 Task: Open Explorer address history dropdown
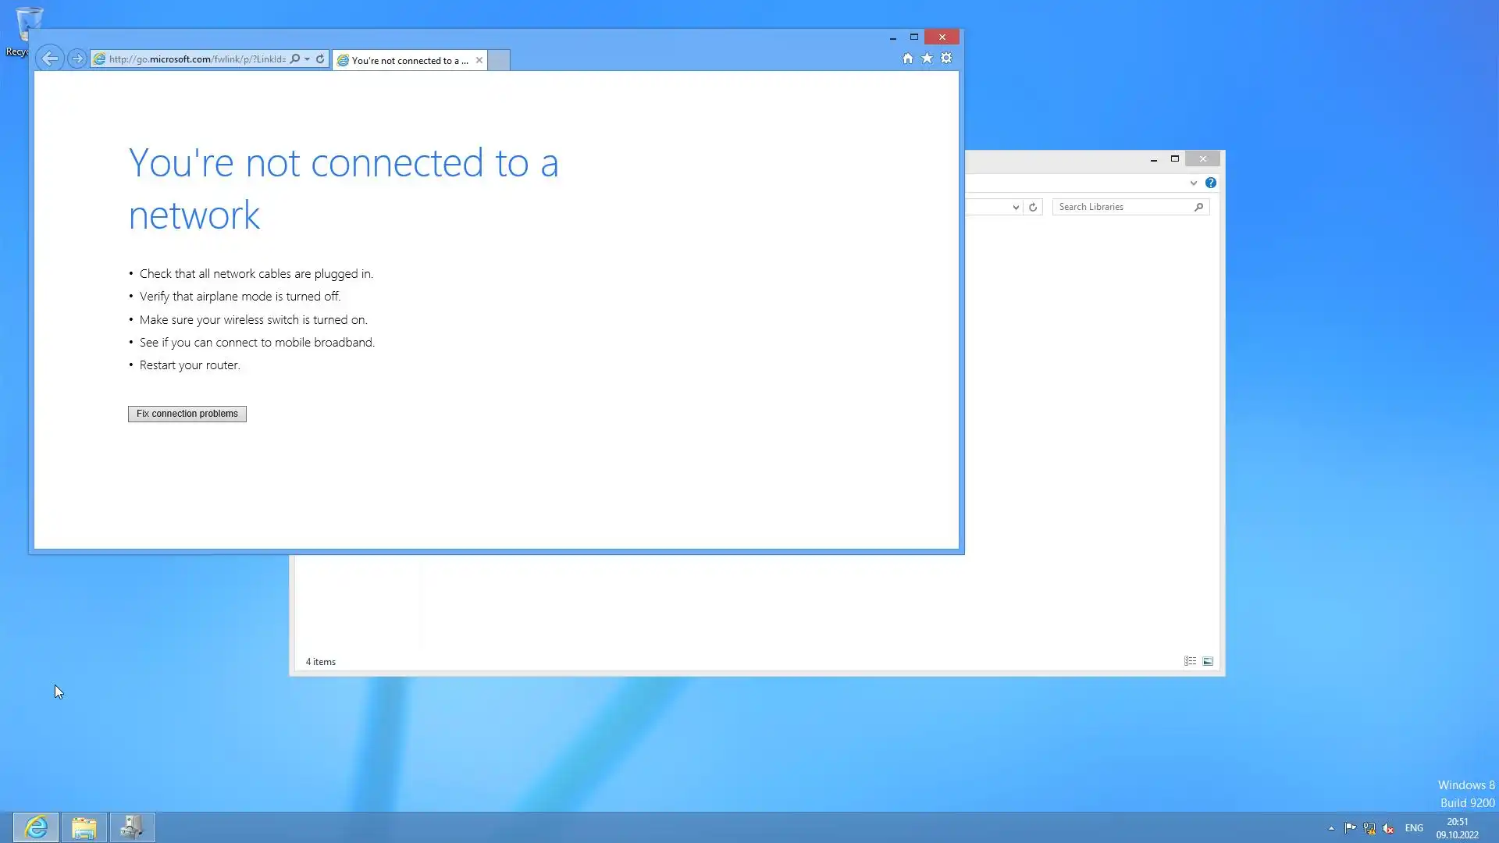[x=1015, y=207]
